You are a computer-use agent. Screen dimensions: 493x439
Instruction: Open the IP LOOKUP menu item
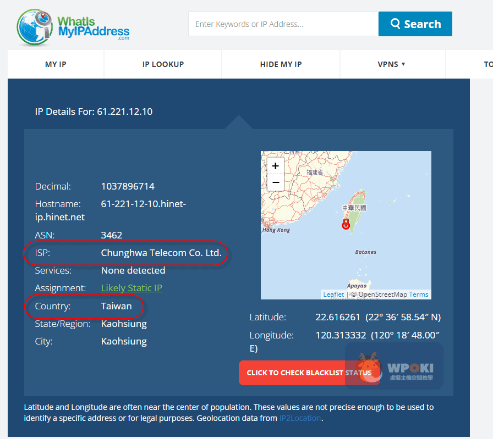pyautogui.click(x=163, y=64)
